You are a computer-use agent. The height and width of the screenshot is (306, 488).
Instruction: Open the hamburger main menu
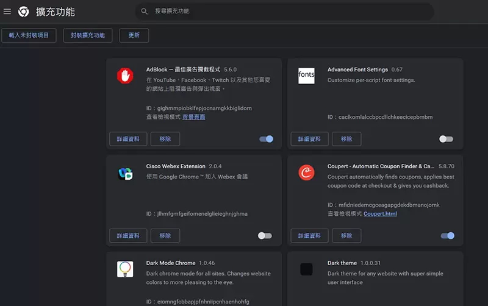[7, 12]
